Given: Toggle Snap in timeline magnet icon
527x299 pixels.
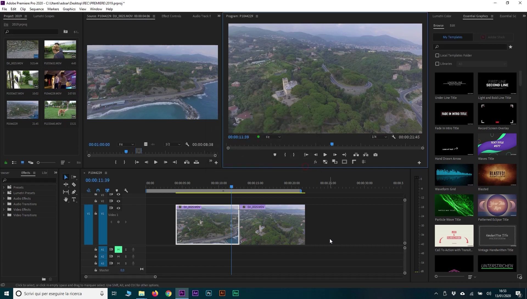Looking at the screenshot, I should tap(98, 190).
